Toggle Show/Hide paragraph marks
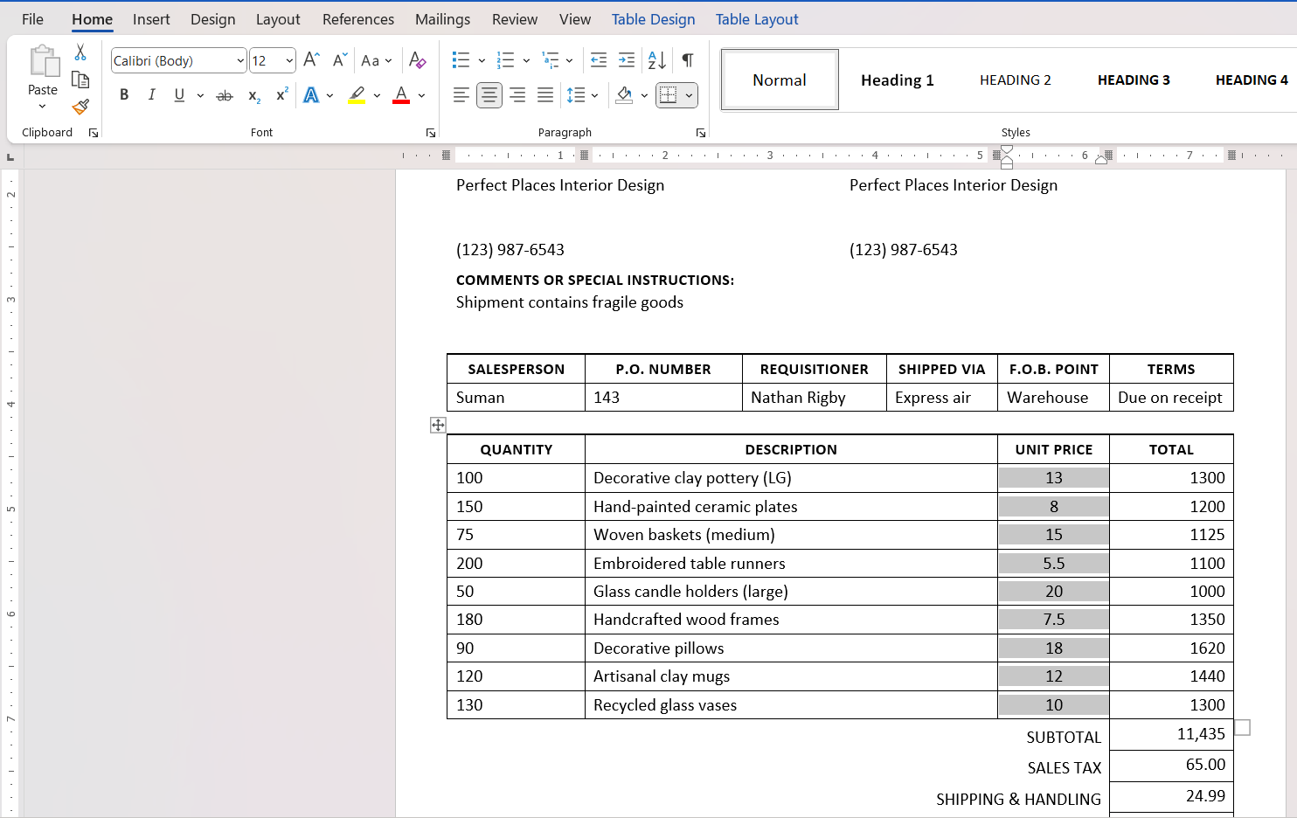The image size is (1297, 818). (x=688, y=60)
